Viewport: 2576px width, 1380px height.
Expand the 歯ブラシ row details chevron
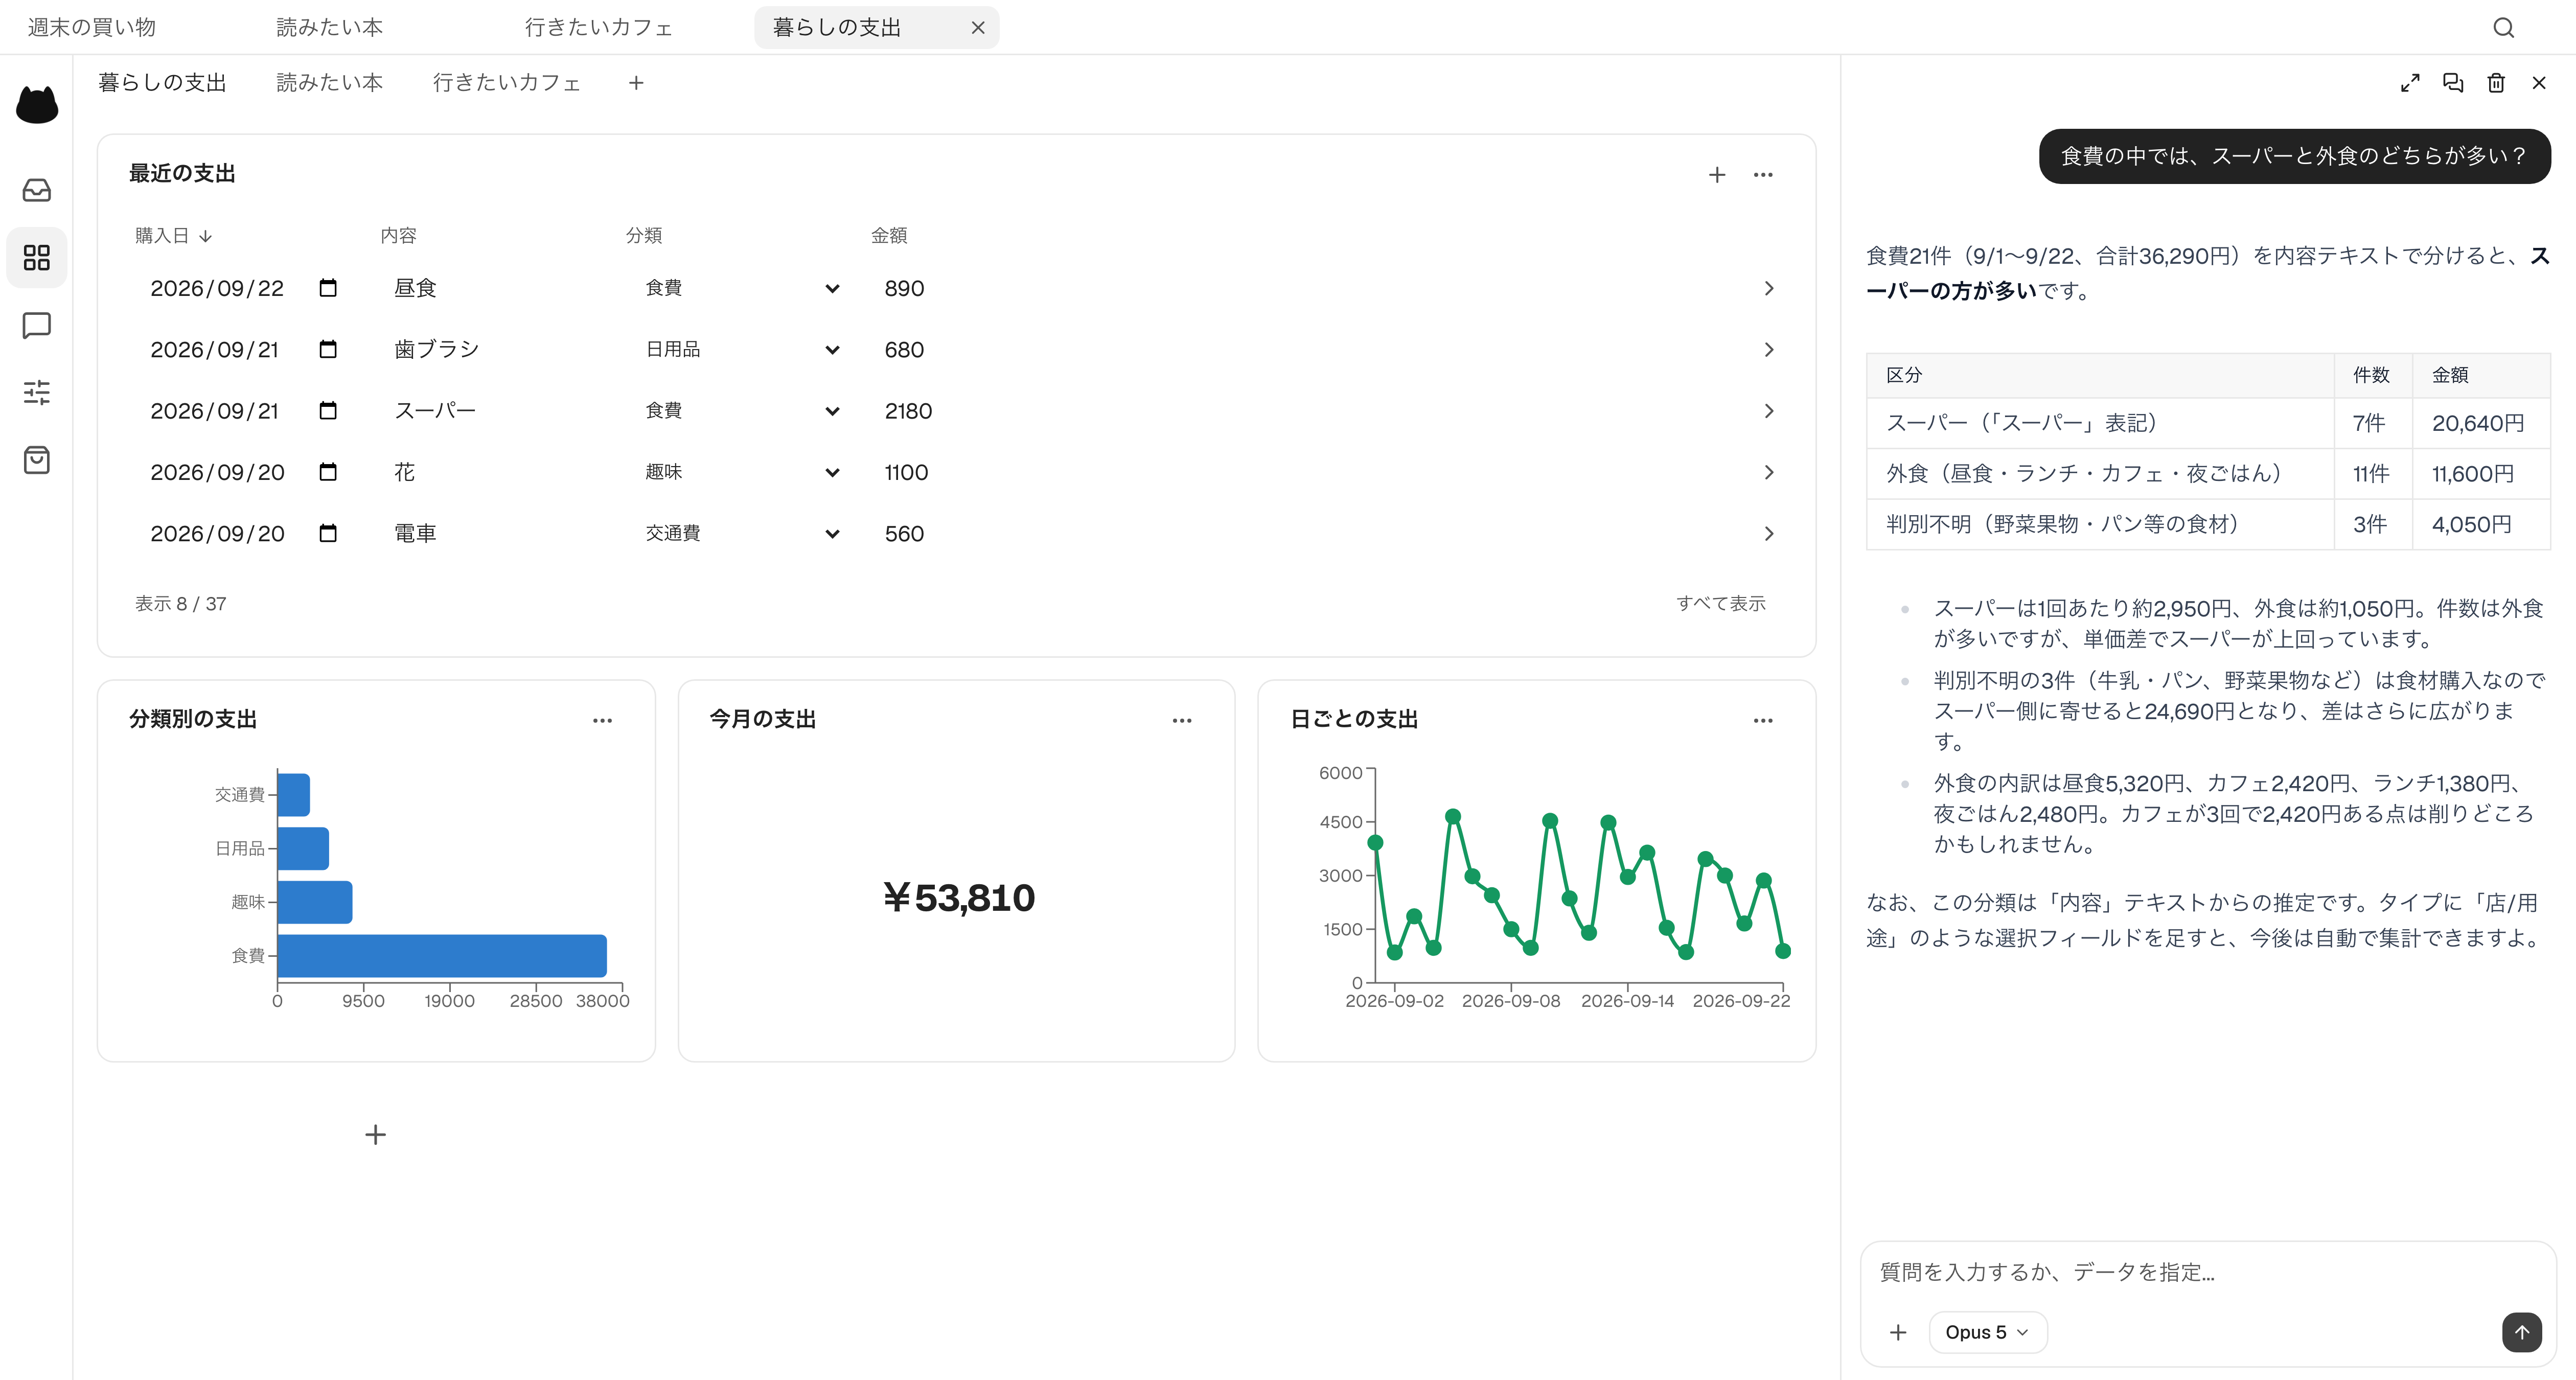coord(1769,349)
